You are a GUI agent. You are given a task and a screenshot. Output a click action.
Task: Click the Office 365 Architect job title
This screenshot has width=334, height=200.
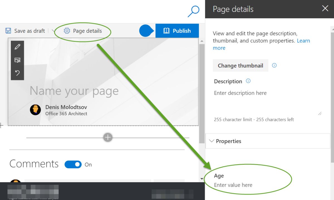(x=66, y=114)
